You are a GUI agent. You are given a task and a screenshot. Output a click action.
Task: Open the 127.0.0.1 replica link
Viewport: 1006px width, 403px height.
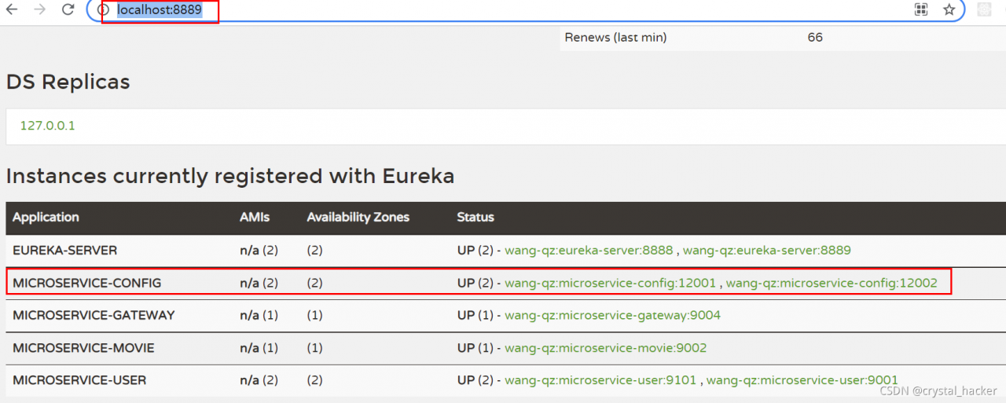pos(48,126)
